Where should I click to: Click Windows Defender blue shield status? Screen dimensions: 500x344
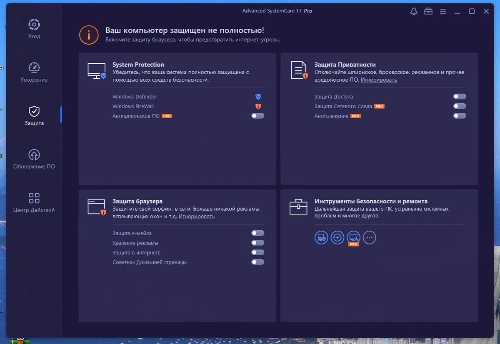[x=258, y=97]
